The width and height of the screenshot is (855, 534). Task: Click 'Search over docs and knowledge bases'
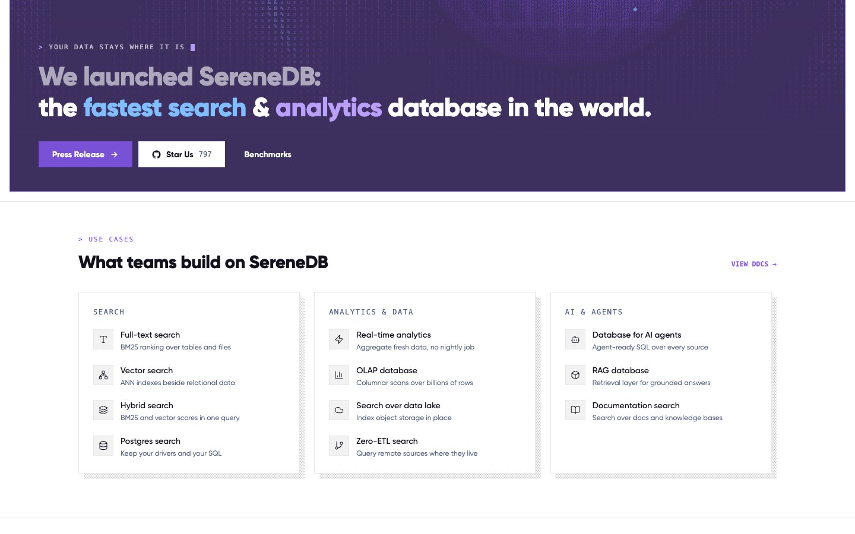click(657, 418)
